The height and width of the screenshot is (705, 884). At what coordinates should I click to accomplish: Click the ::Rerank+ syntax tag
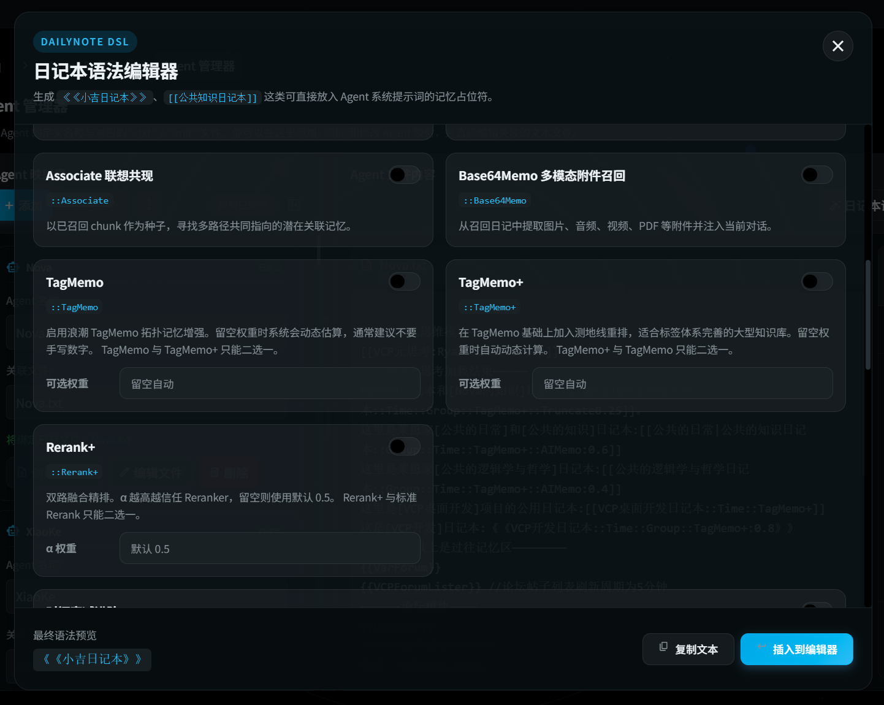point(74,472)
